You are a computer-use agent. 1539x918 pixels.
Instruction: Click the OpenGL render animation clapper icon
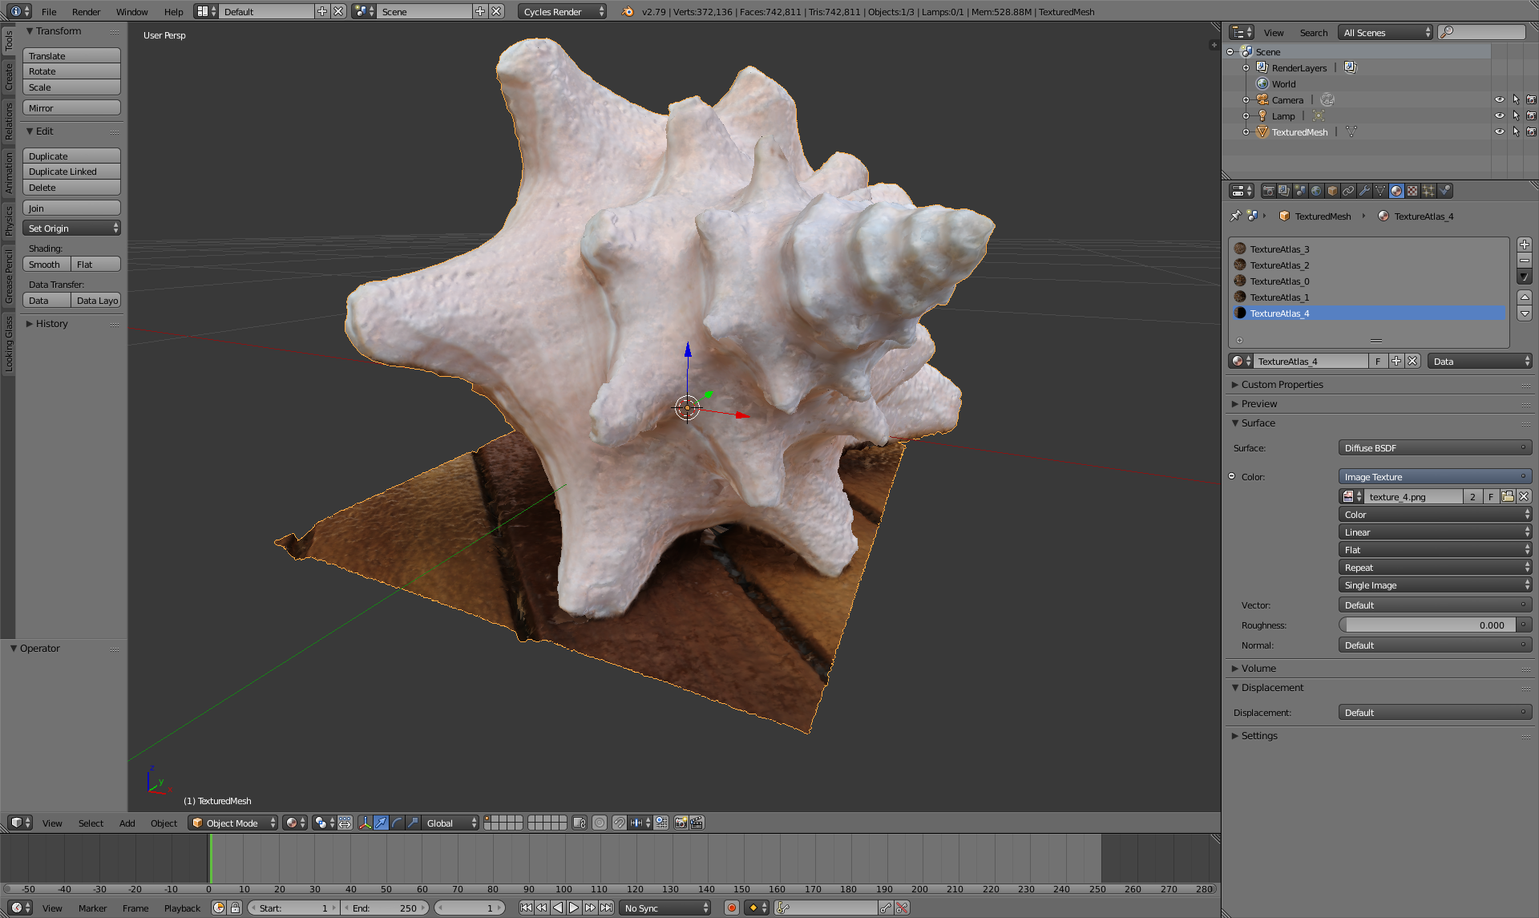[x=697, y=823]
